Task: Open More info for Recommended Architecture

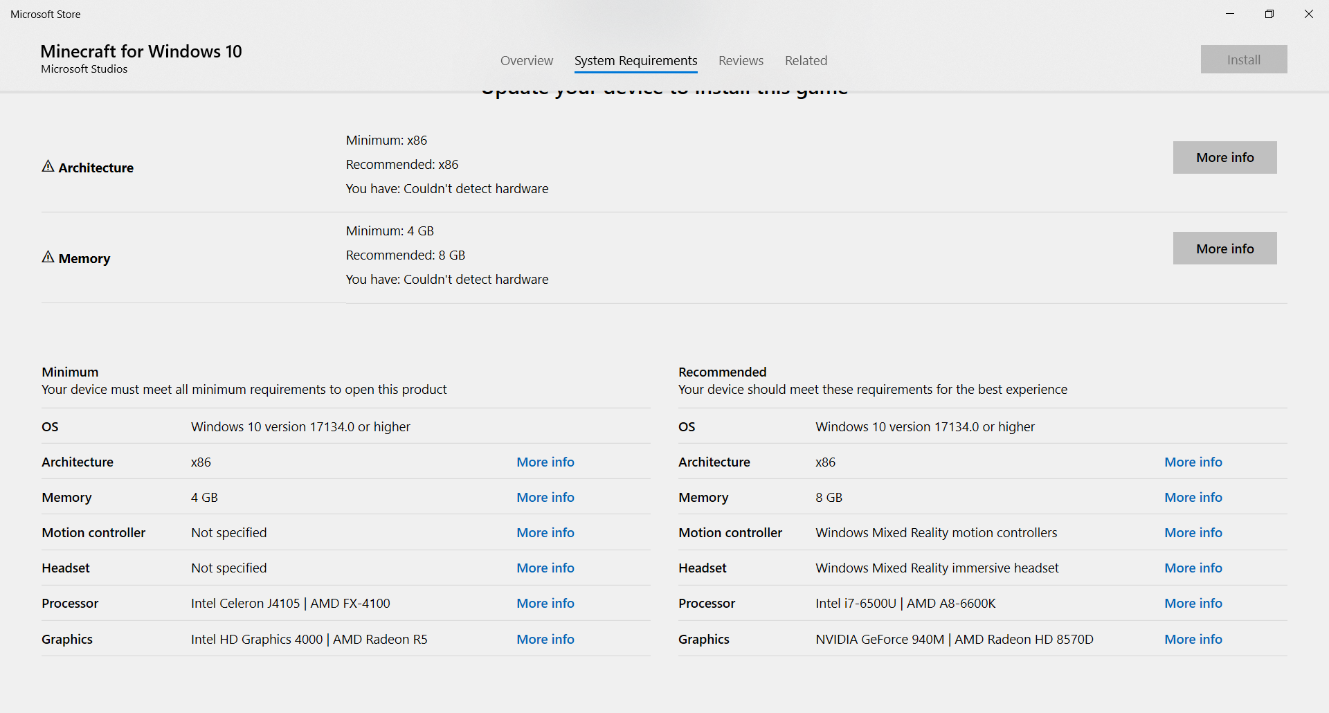Action: coord(1193,462)
